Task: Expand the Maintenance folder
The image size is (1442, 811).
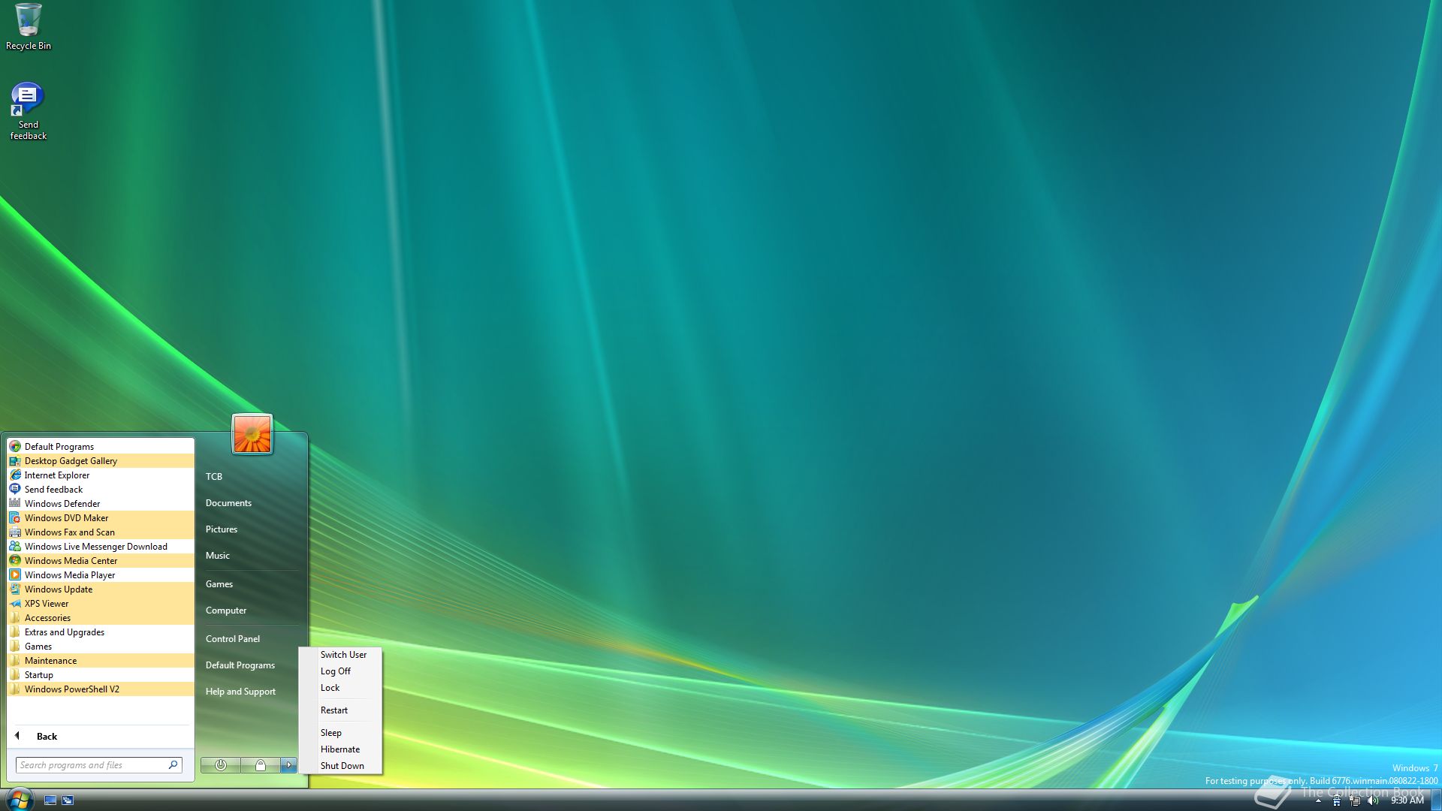Action: (101, 661)
